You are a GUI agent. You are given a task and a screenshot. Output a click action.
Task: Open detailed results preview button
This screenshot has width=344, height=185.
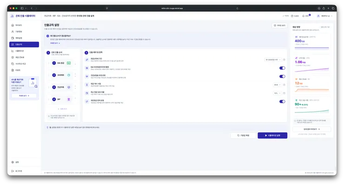[311, 129]
